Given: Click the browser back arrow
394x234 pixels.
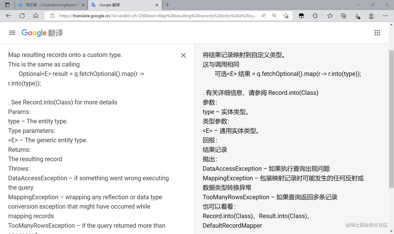Looking at the screenshot, I should pyautogui.click(x=9, y=16).
